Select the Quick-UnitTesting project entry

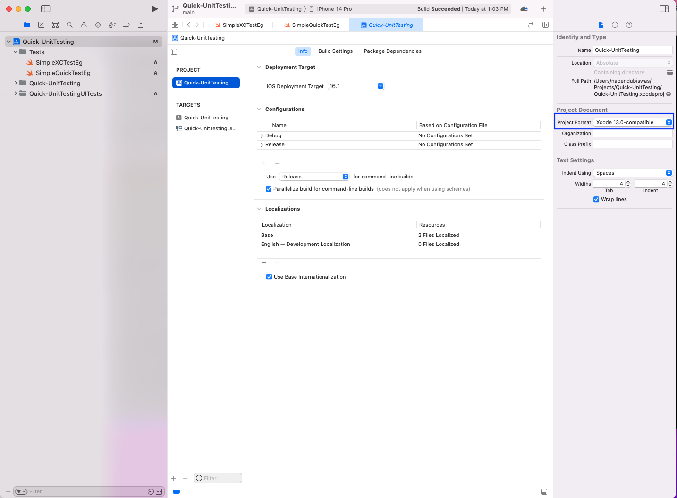click(x=206, y=83)
